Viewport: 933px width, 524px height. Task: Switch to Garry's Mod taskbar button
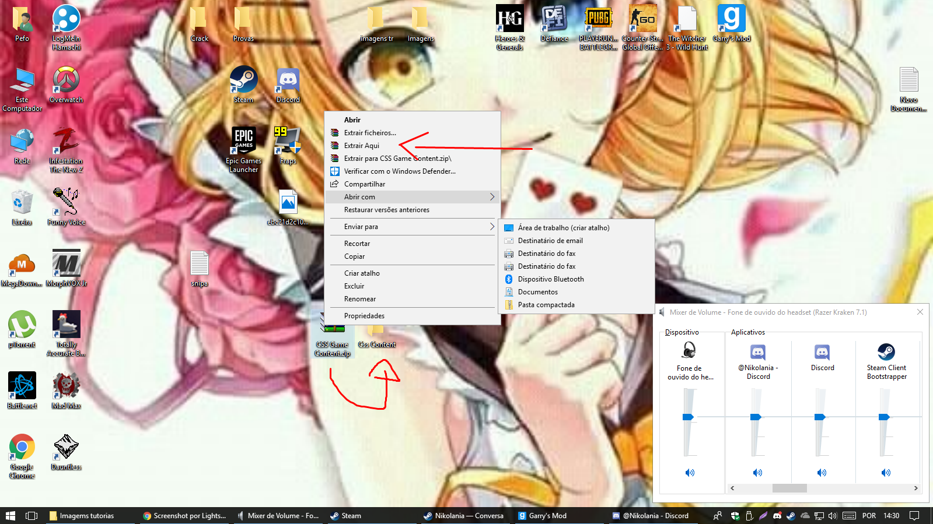(560, 516)
